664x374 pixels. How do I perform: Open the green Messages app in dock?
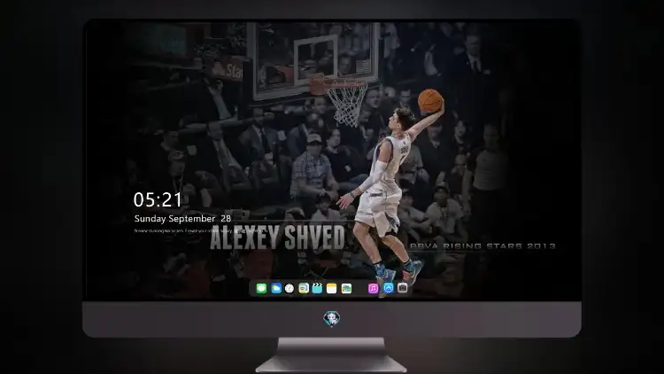[x=261, y=289]
